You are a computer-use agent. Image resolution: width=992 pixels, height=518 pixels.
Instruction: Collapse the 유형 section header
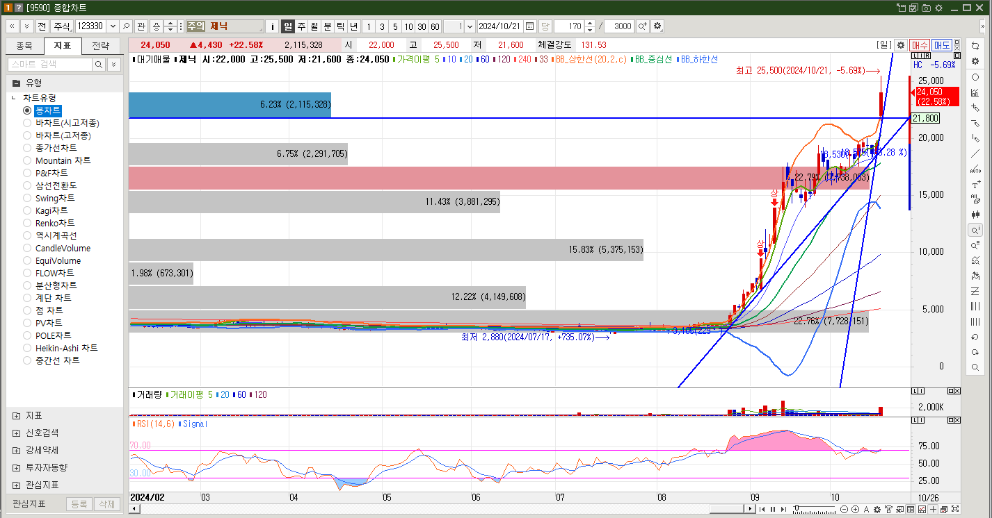pos(16,83)
